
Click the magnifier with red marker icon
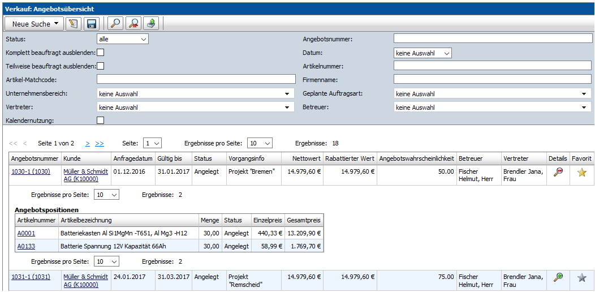(133, 24)
